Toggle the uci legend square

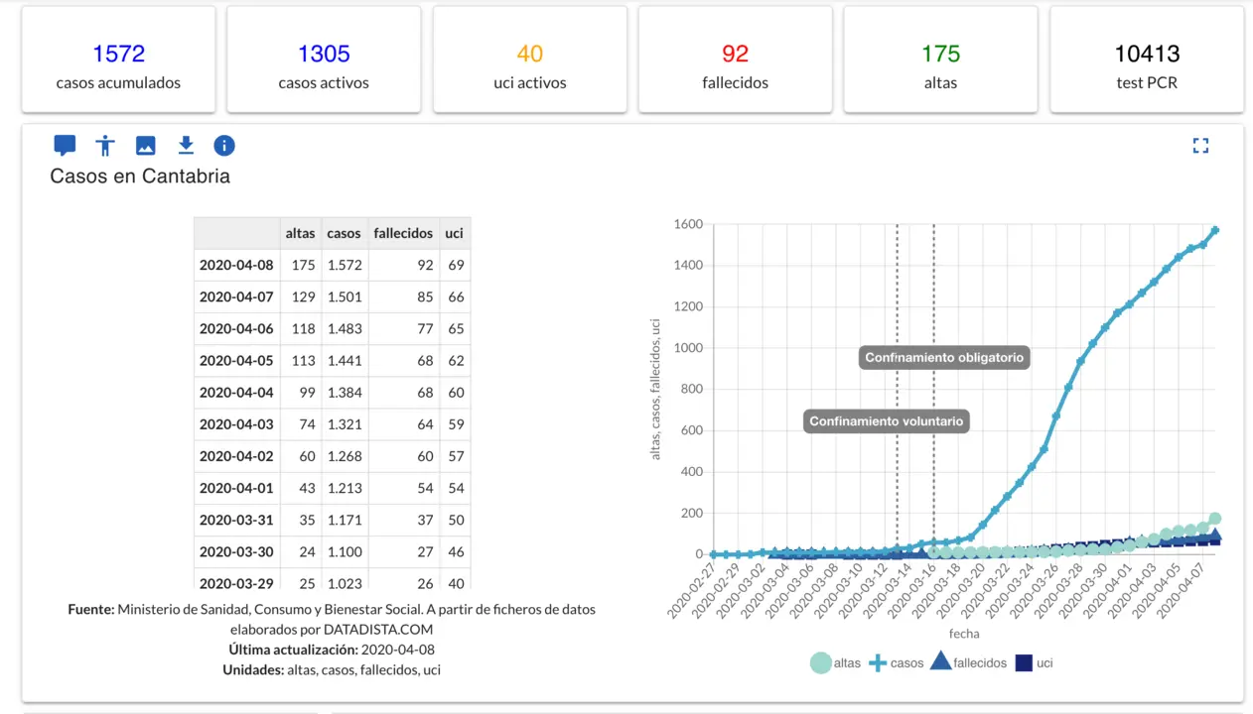[x=1024, y=662]
